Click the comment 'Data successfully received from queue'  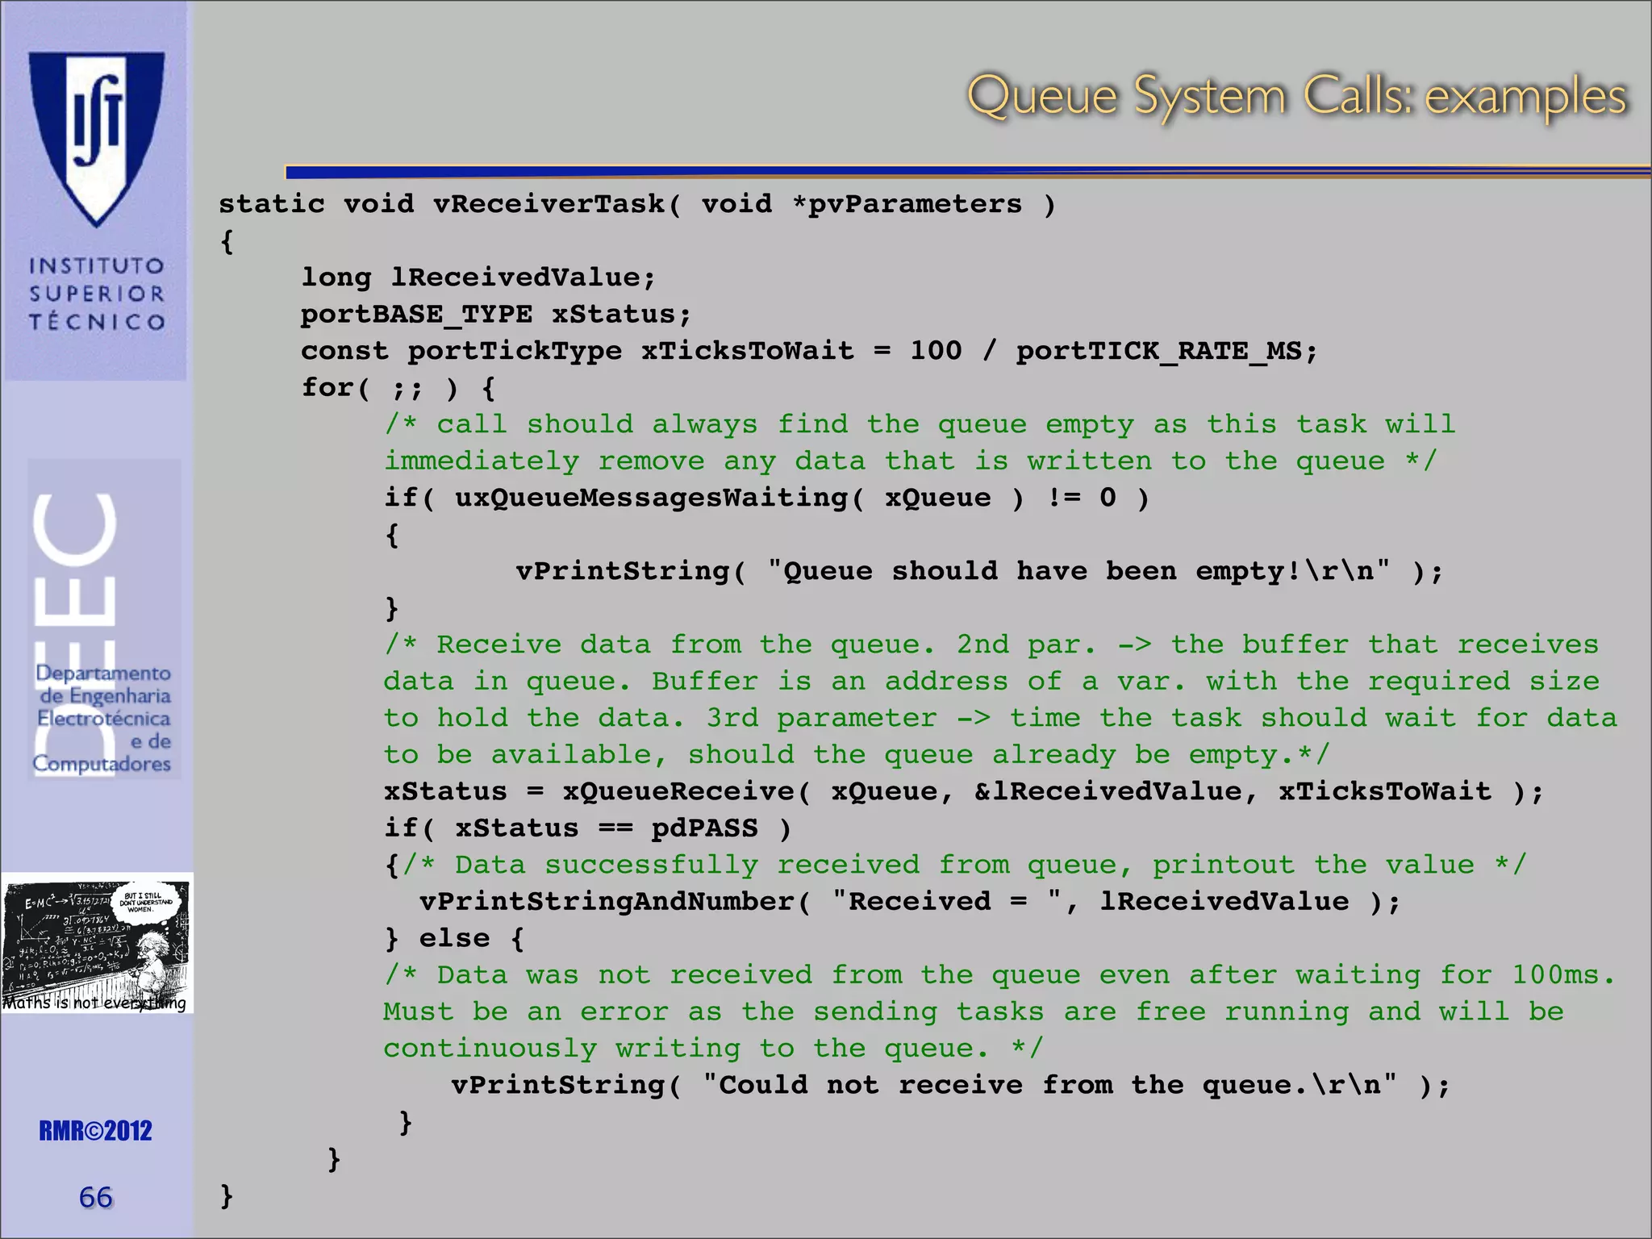click(x=965, y=866)
